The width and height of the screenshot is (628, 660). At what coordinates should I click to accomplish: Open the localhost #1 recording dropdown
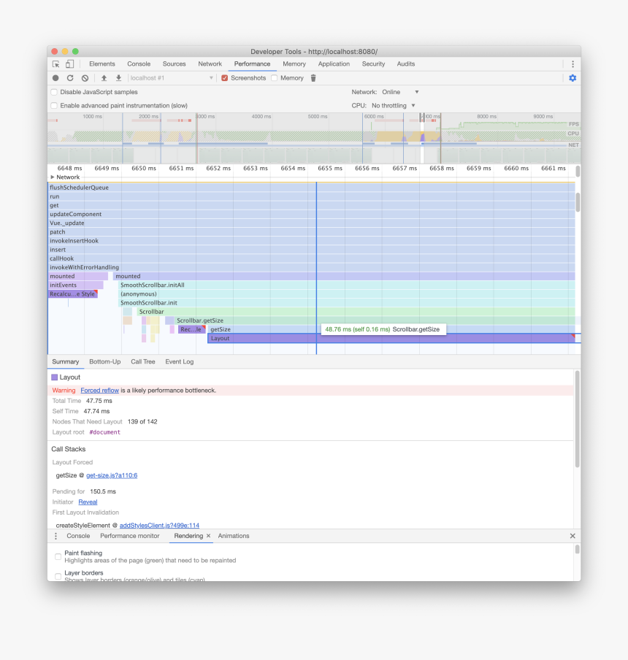pos(172,78)
